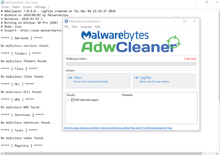This screenshot has width=220, height=155.
Task: Click 'No malicious WMI found.' line in log
Action: 21,107
